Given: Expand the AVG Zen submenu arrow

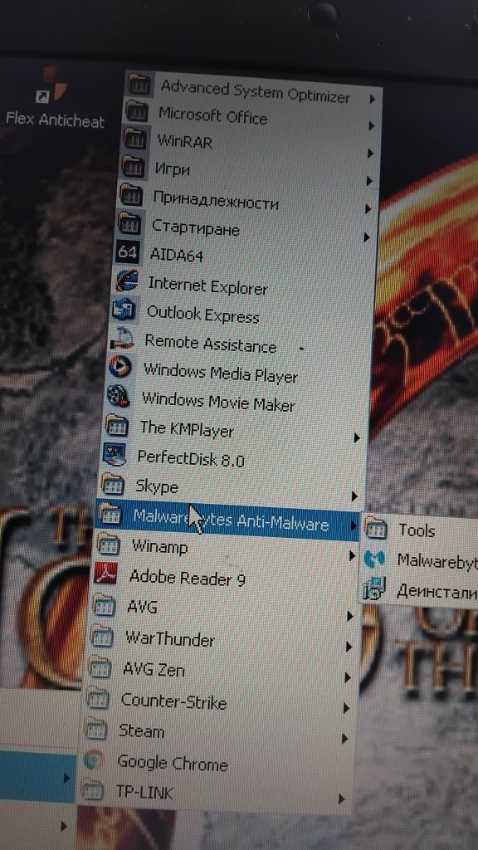Looking at the screenshot, I should (x=348, y=677).
